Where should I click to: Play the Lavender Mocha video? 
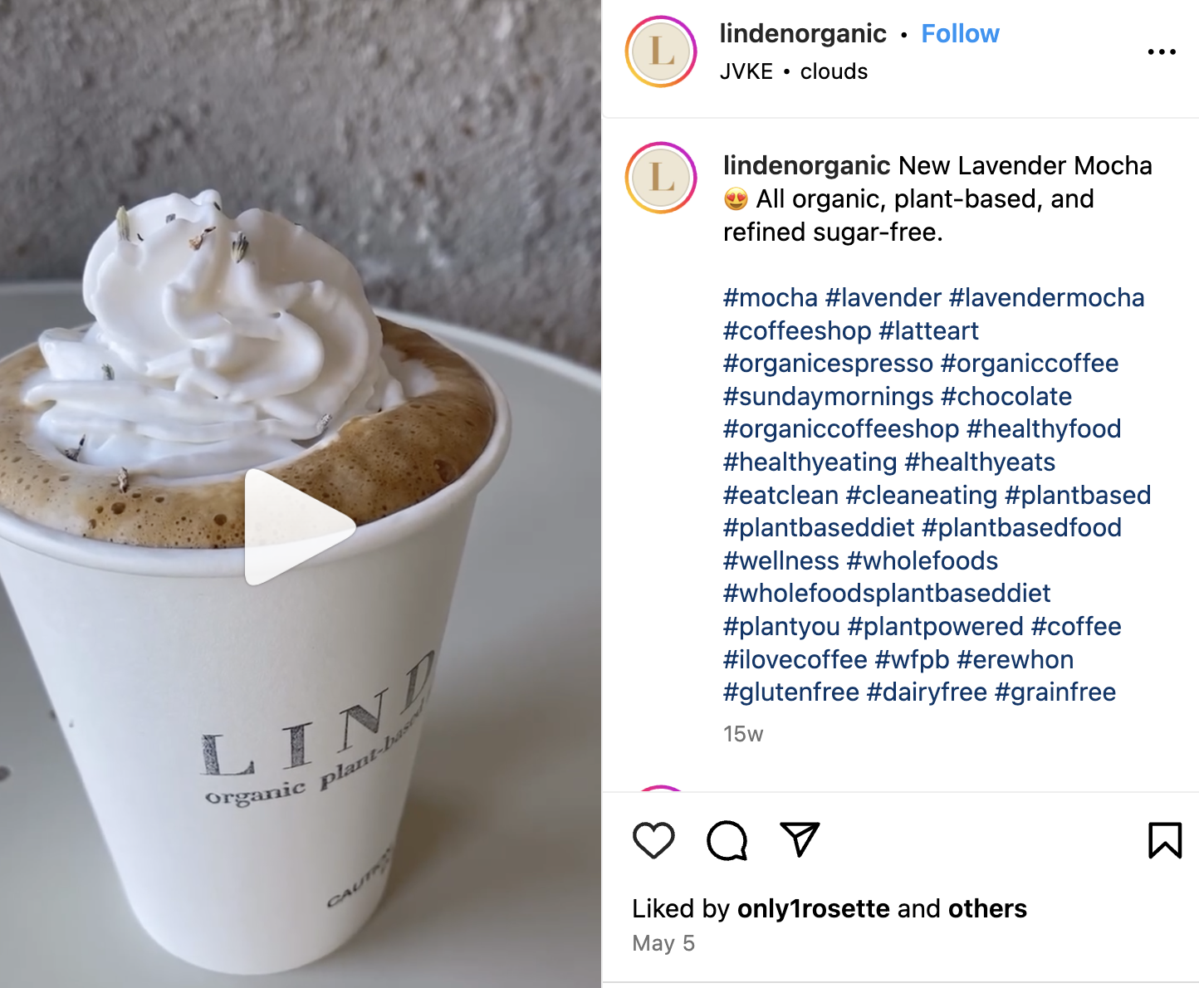(300, 527)
